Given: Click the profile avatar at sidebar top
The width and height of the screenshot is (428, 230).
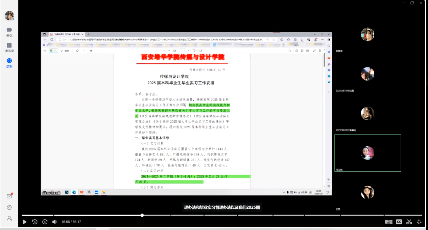Looking at the screenshot, I should pyautogui.click(x=9, y=16).
